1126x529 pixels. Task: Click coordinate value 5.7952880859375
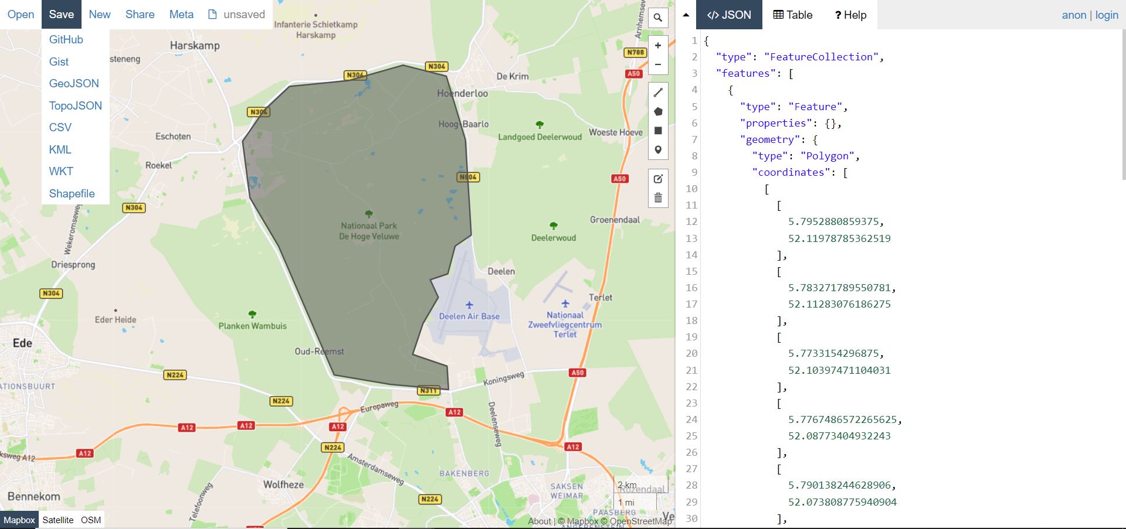833,221
